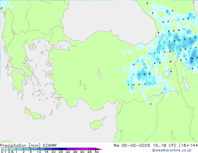This screenshot has height=153, width=198.
Task: Select the 20–25 mm dark blue swatch
Action: coord(56,149)
